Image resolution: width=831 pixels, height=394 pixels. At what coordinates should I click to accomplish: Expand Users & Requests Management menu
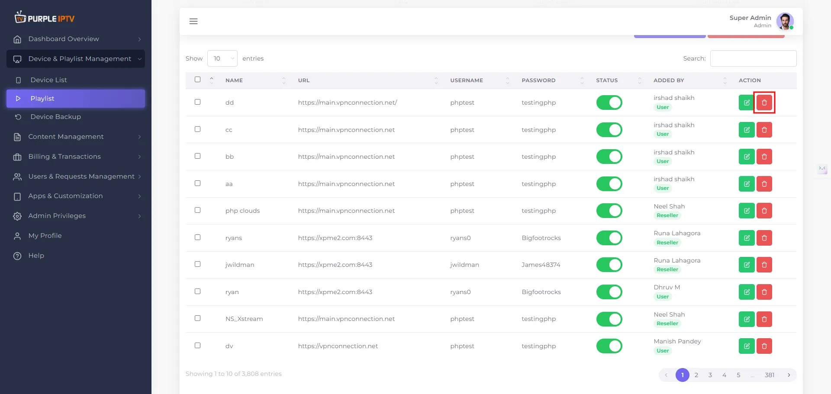coord(76,176)
